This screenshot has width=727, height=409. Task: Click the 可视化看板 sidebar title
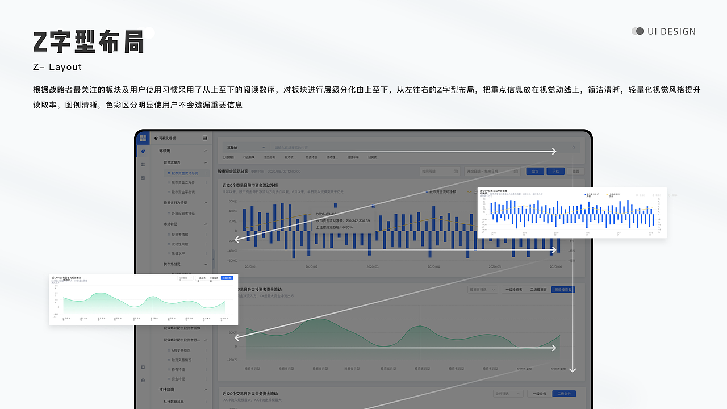tap(168, 138)
